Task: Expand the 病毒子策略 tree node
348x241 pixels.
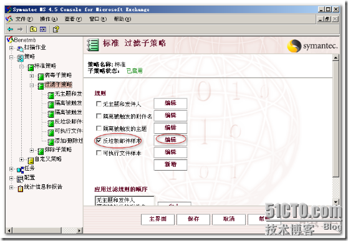Action: point(32,76)
